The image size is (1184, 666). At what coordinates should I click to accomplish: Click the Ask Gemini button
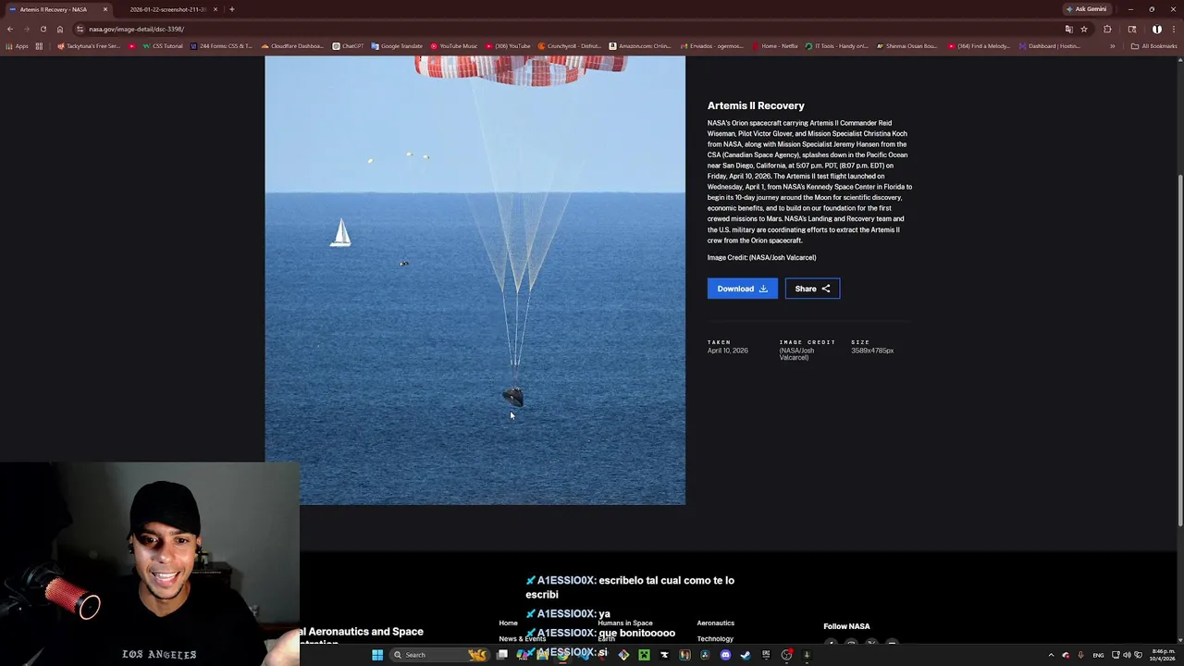tap(1087, 9)
